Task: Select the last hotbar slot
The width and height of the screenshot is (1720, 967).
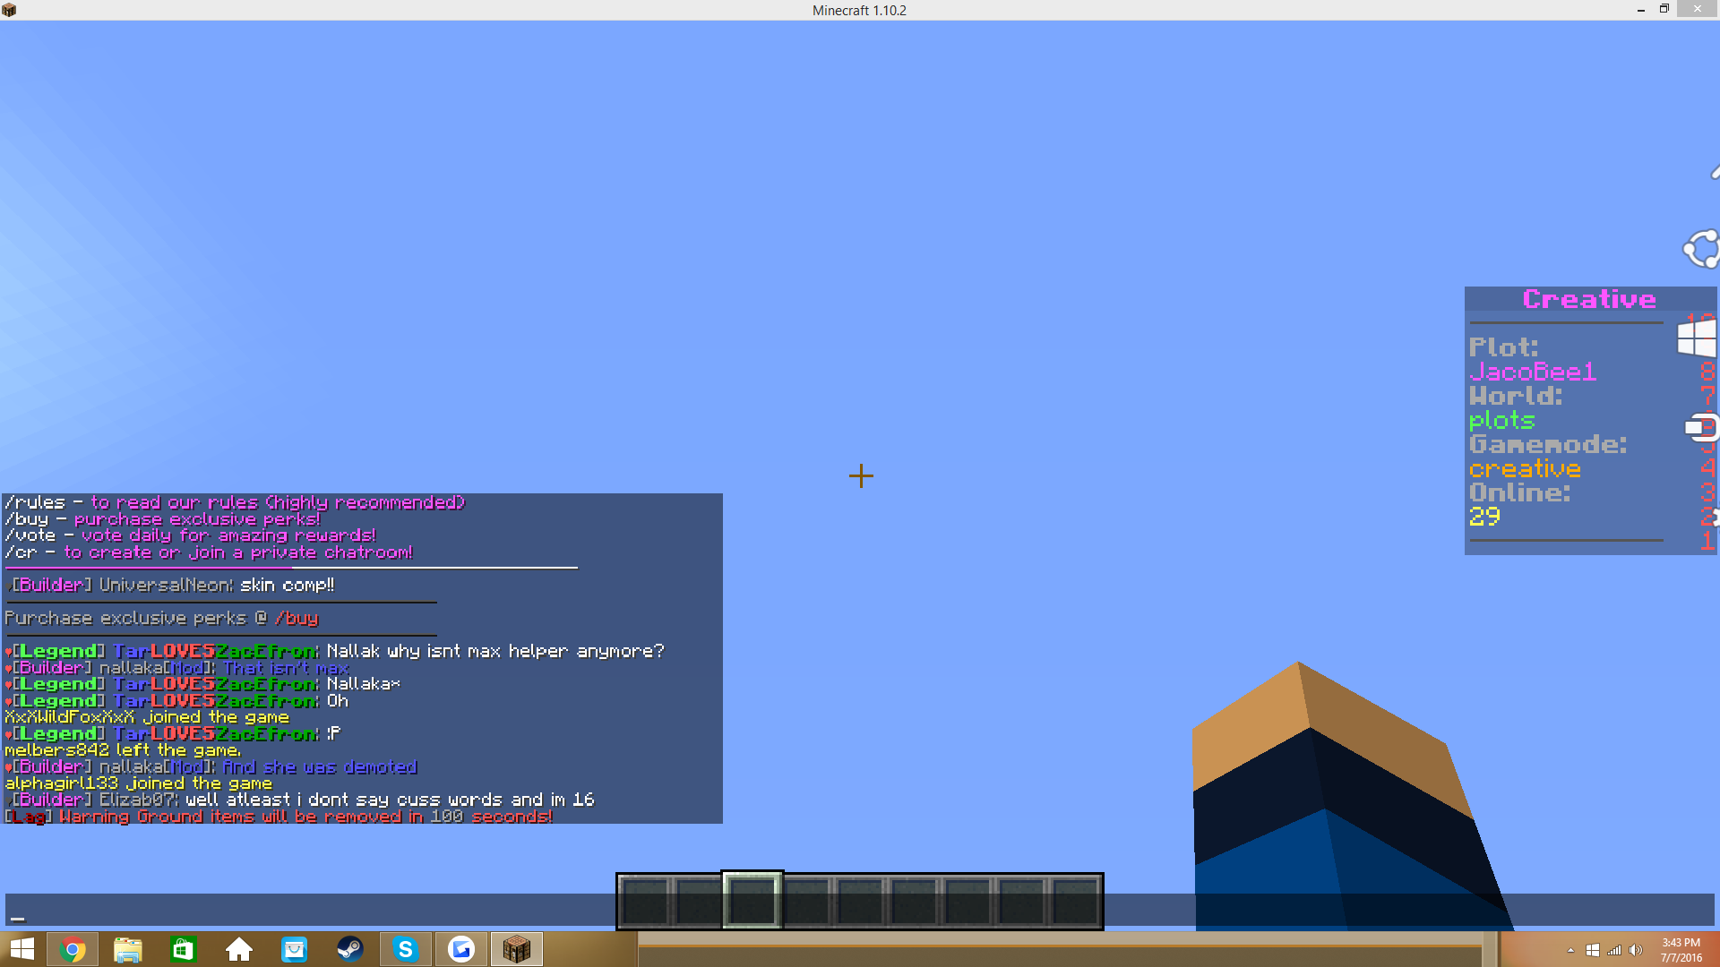Action: (x=1075, y=901)
